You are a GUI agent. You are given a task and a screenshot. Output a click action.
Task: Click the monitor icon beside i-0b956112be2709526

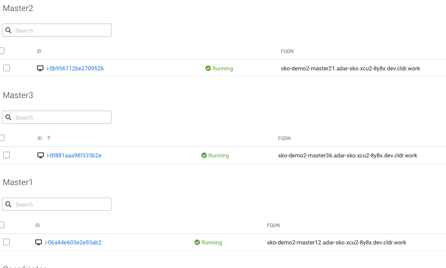[40, 68]
